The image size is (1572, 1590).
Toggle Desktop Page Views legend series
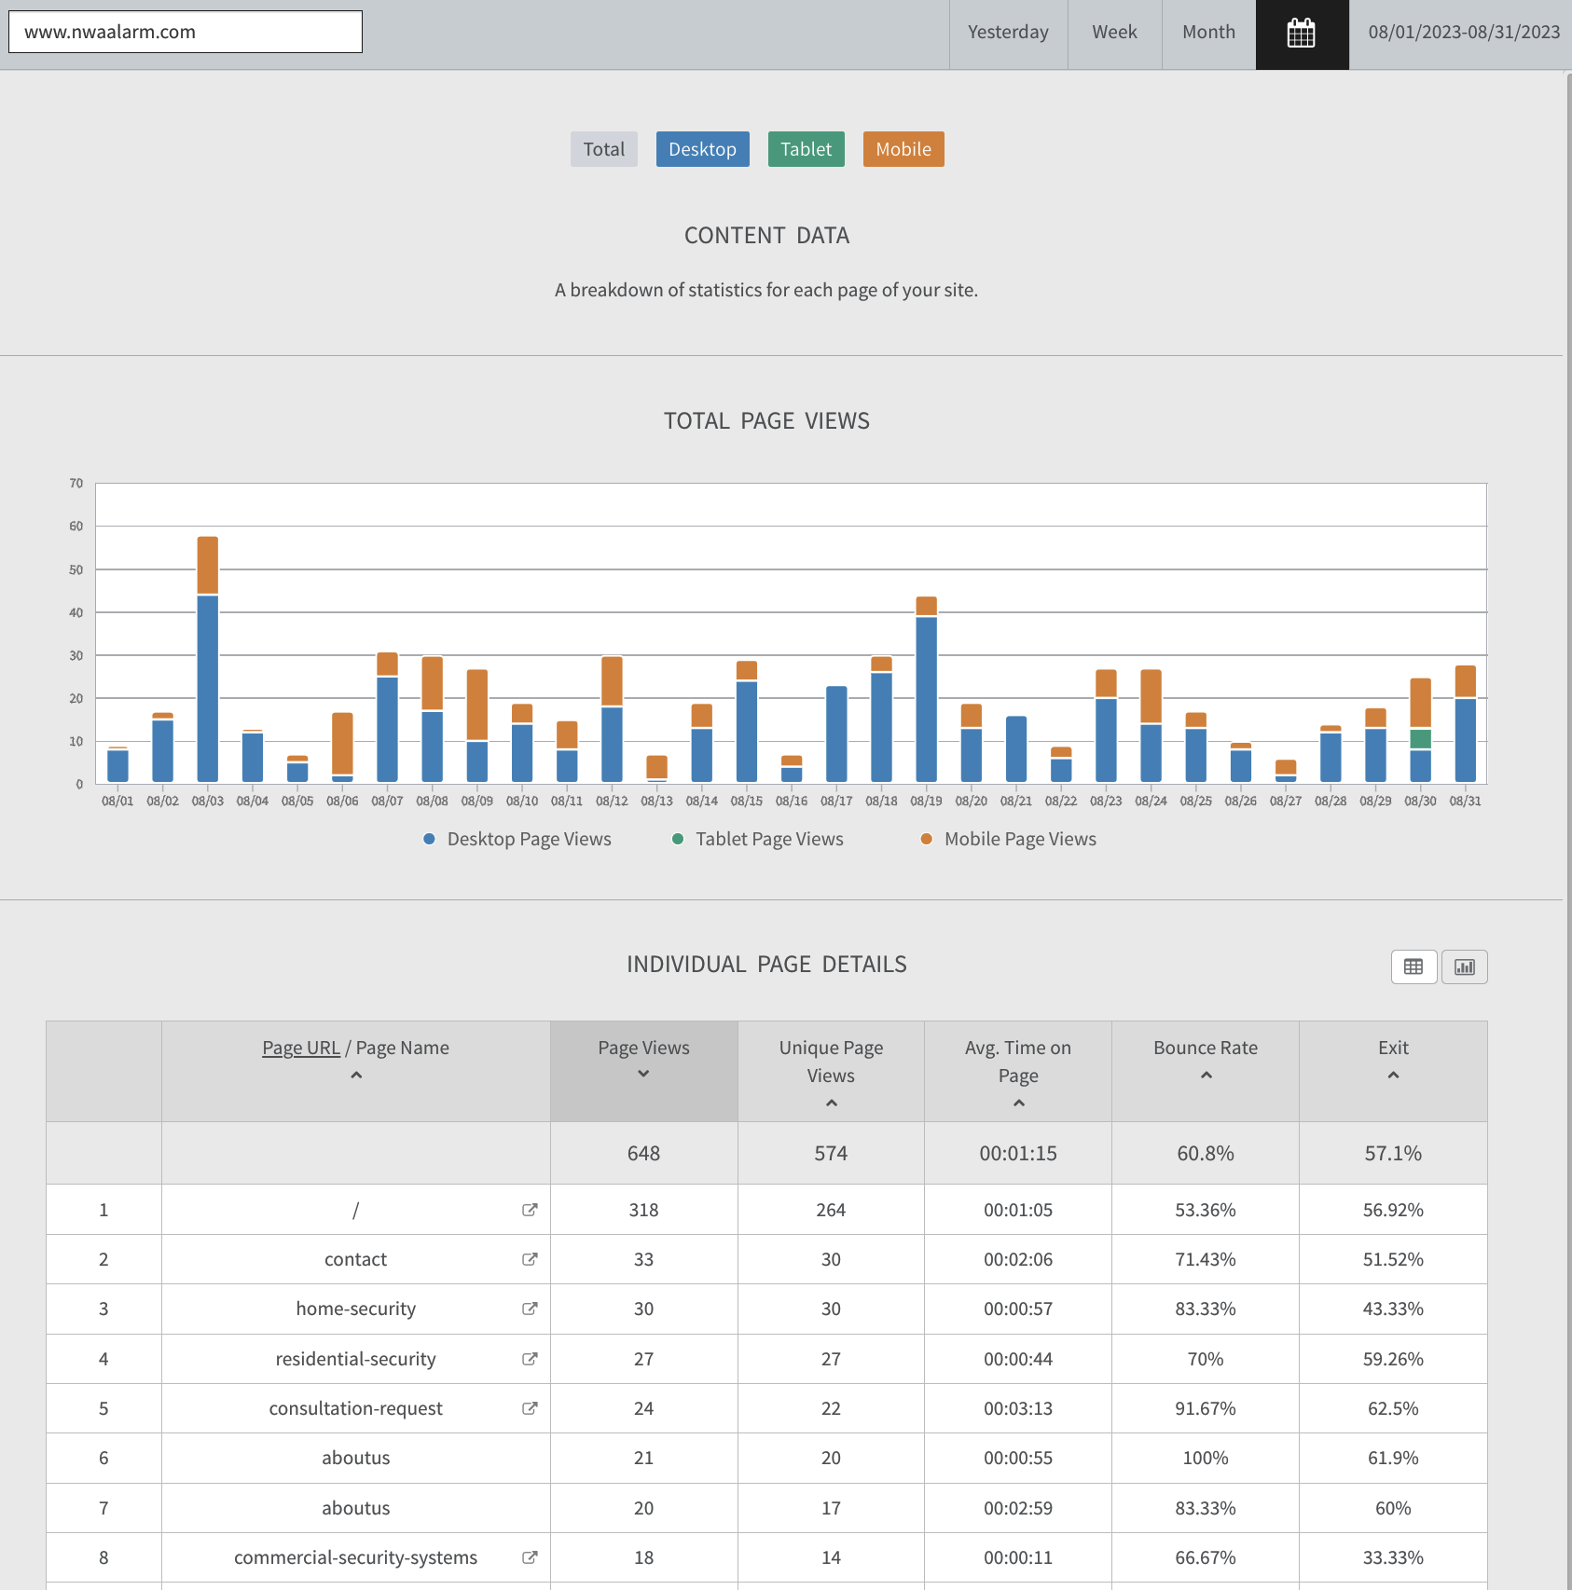click(517, 839)
